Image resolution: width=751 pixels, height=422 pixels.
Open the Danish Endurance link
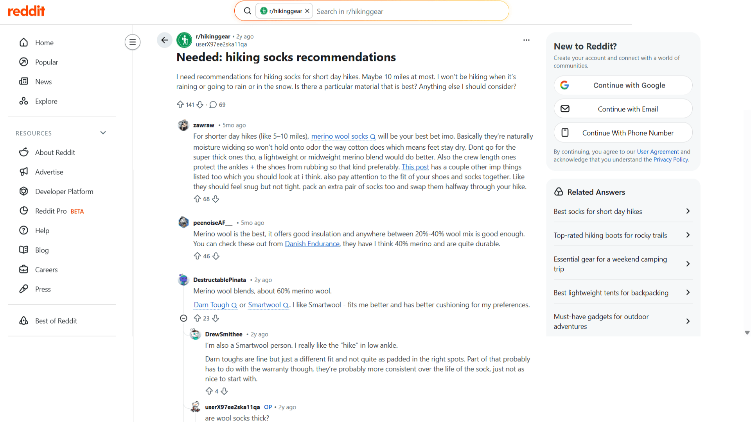[x=312, y=243]
